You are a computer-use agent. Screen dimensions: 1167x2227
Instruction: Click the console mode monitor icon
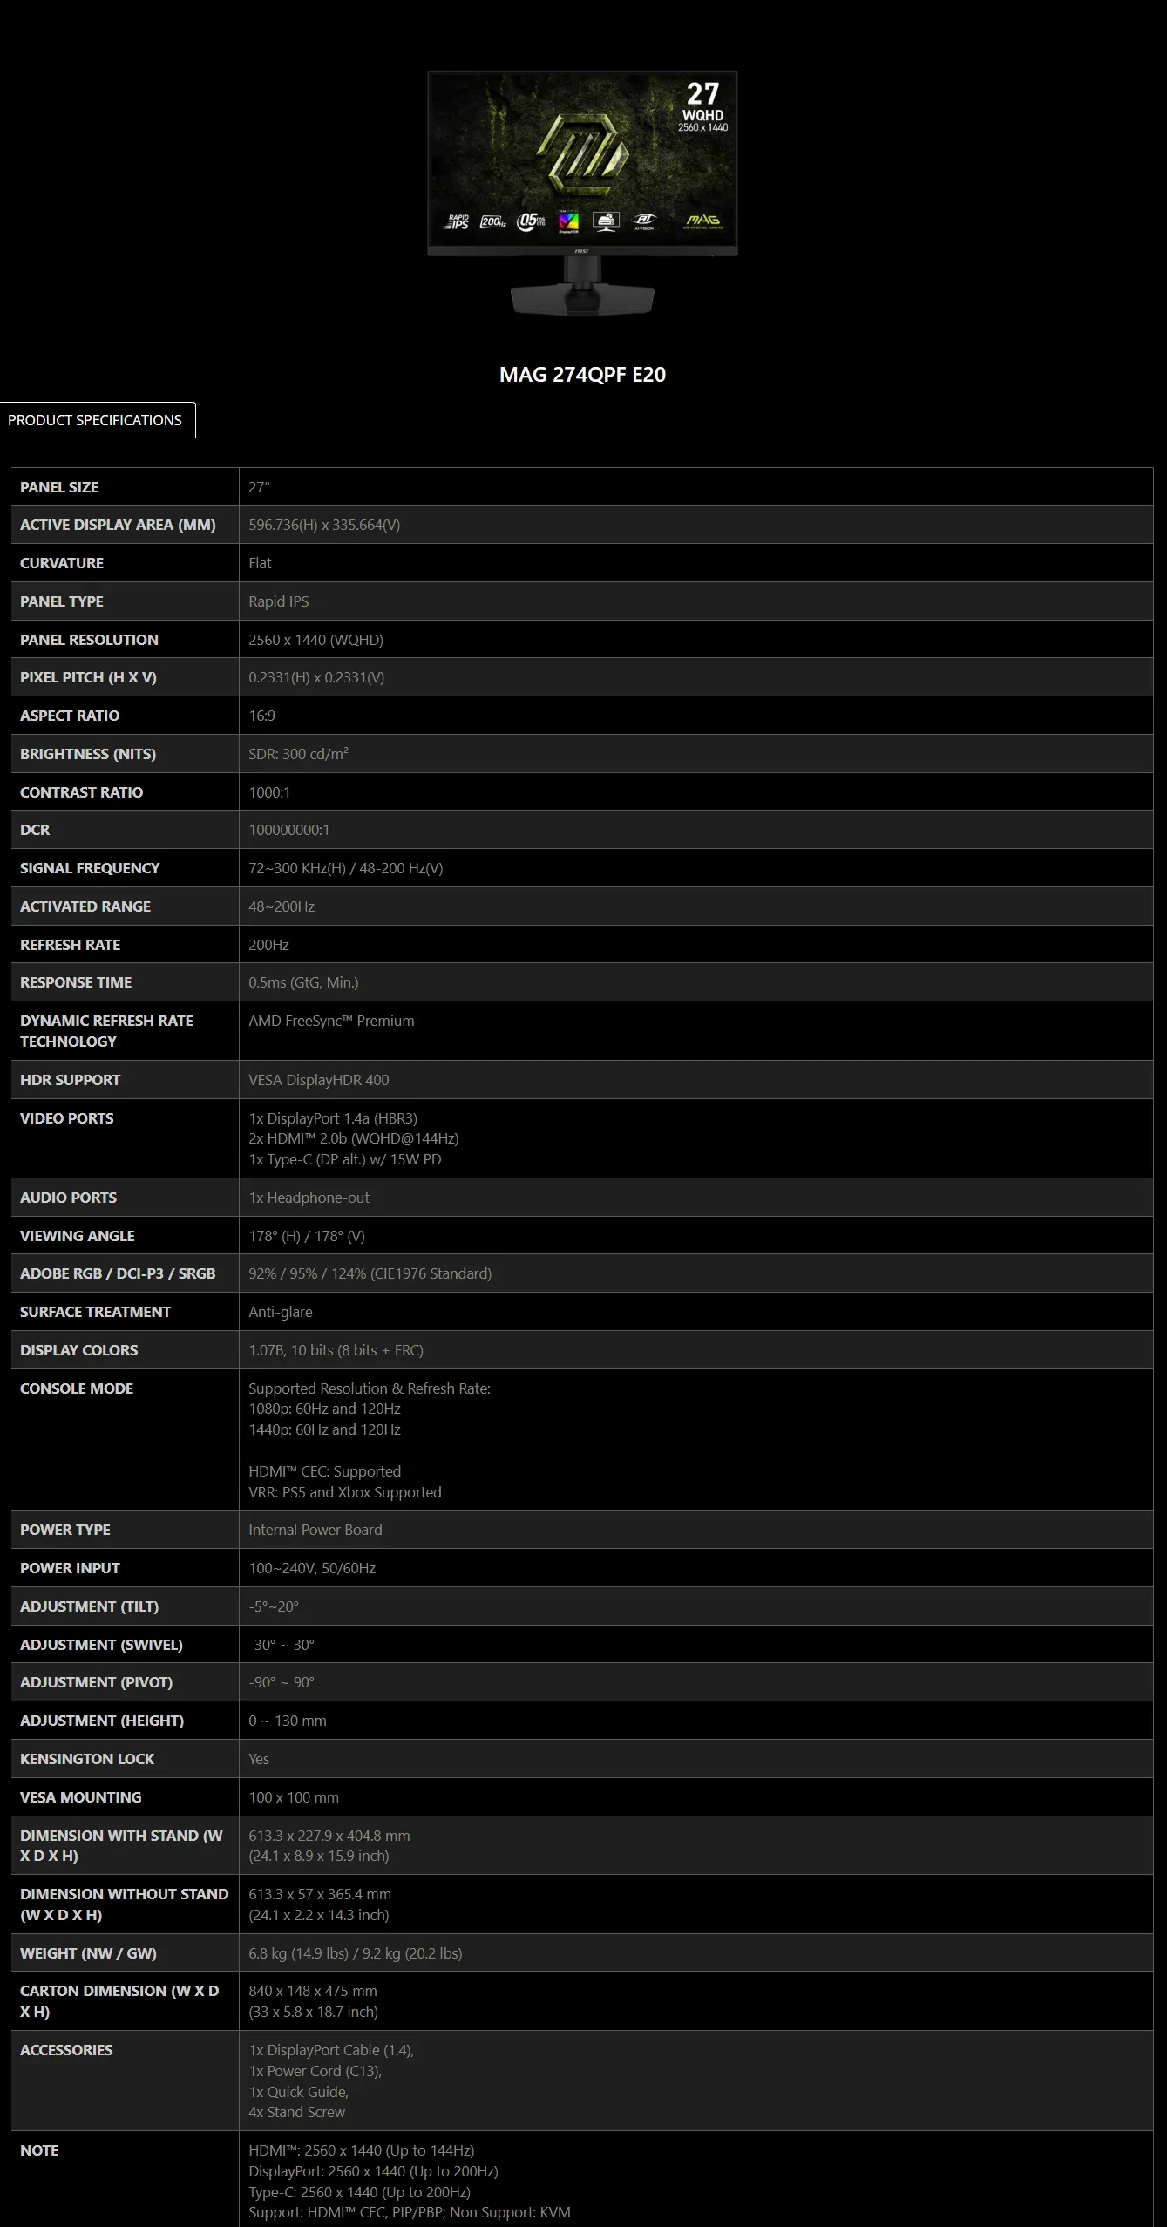click(606, 221)
